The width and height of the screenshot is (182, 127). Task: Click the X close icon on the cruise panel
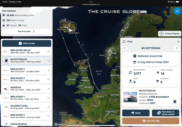[178, 41]
